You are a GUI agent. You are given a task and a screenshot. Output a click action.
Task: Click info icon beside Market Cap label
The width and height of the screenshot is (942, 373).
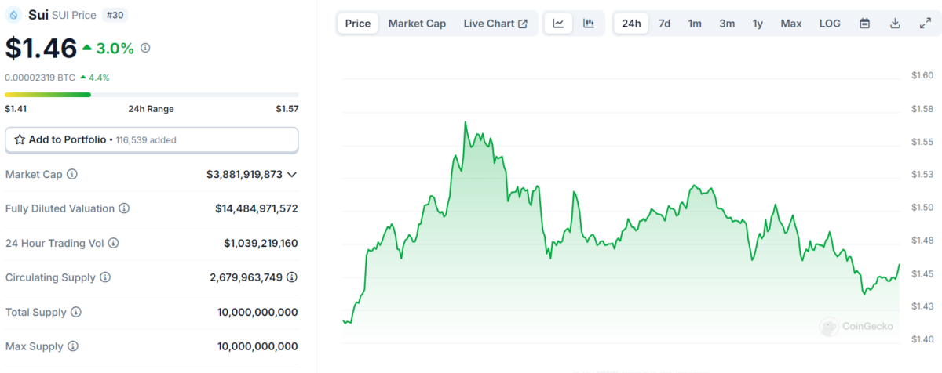[72, 174]
